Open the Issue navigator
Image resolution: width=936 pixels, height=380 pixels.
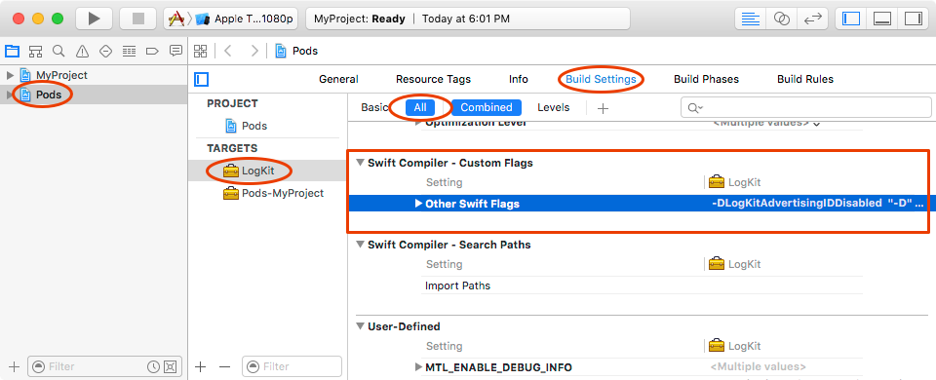point(82,51)
